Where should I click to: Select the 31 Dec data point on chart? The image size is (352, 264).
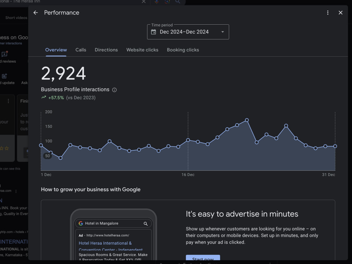(x=335, y=146)
